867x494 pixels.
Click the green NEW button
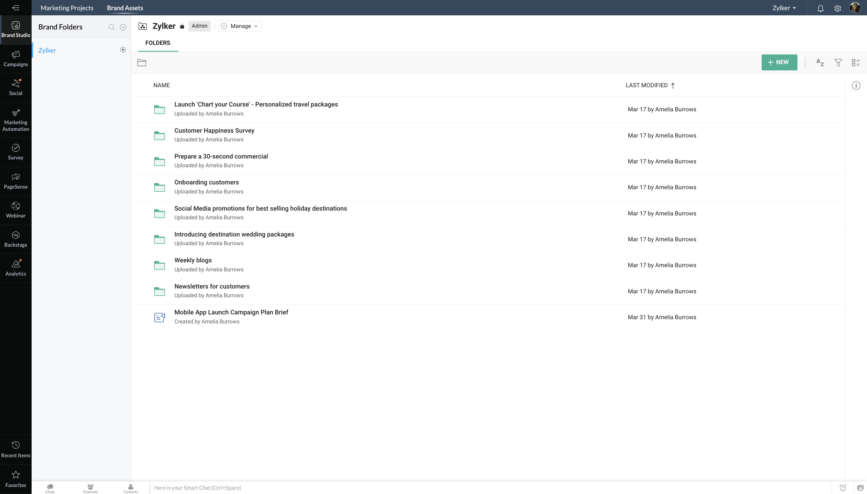[779, 63]
